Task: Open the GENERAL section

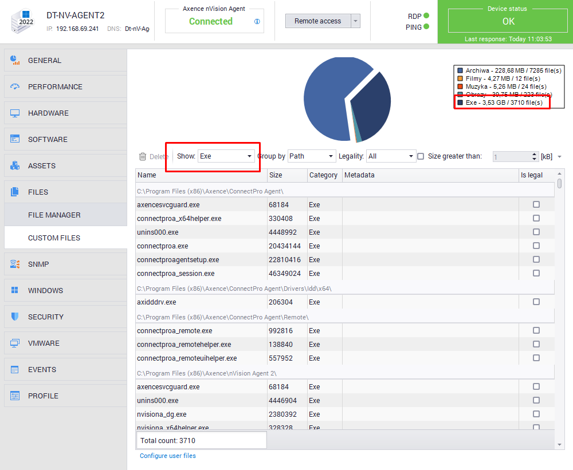Action: click(x=65, y=60)
